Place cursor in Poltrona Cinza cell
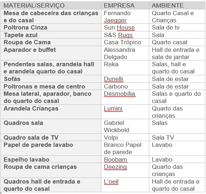Image resolution: width=206 pixels, height=194 pixels. [51, 27]
